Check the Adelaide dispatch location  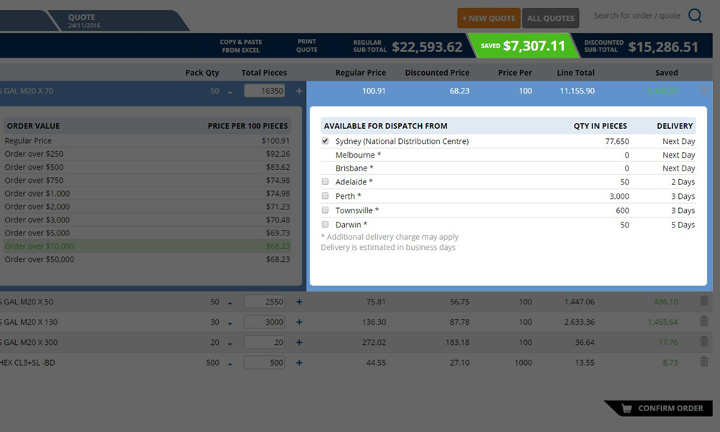coord(325,181)
